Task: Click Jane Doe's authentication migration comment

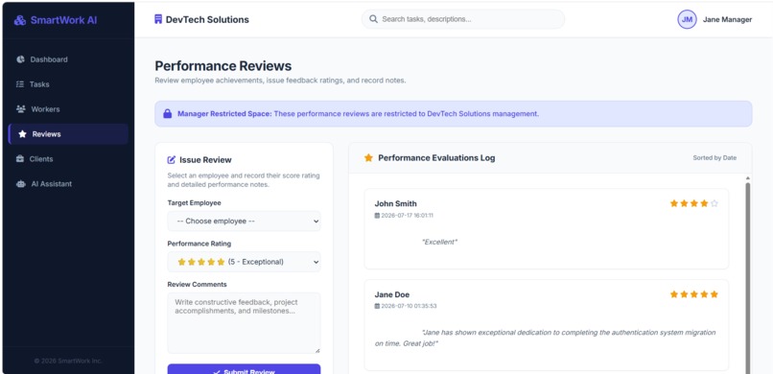Action: coord(546,338)
